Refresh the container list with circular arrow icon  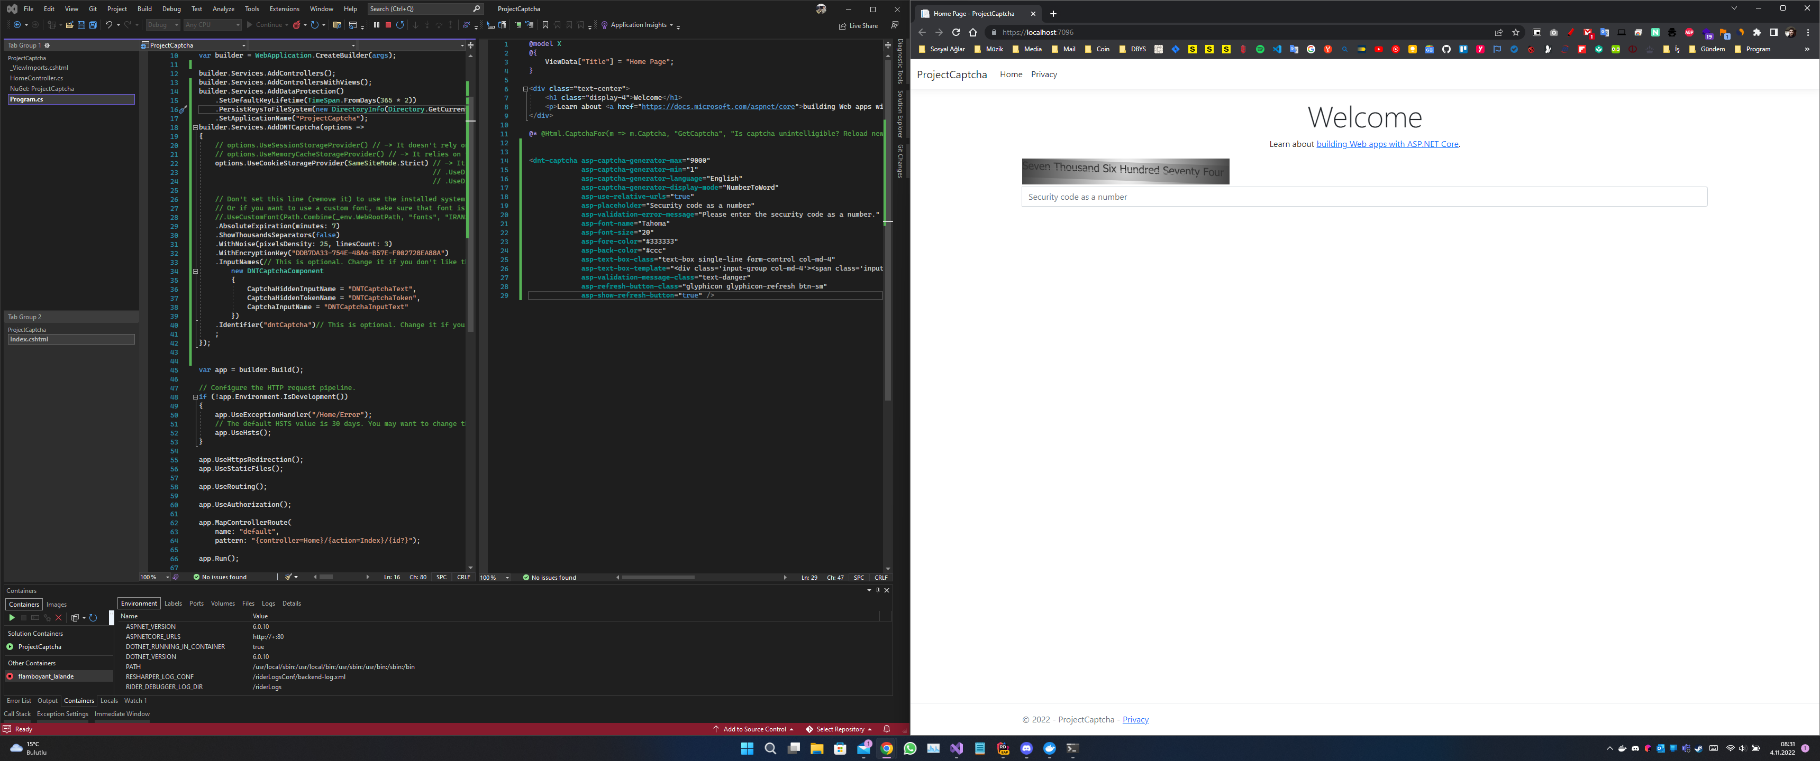point(93,618)
